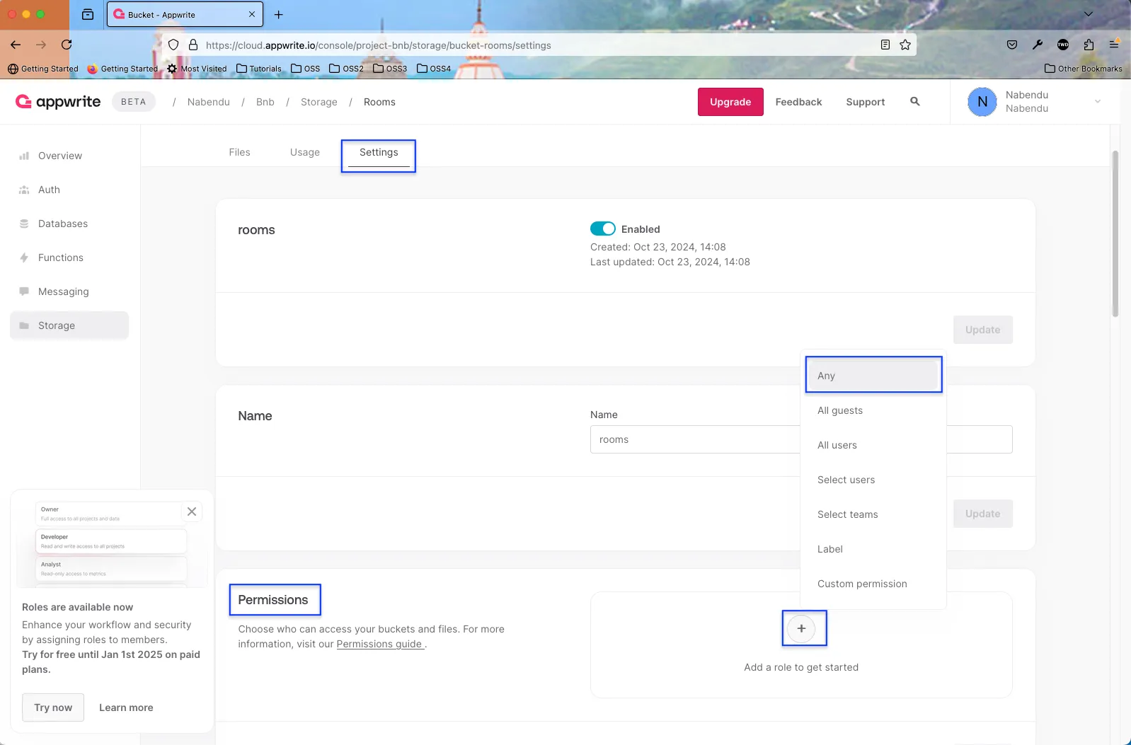Close the Roles promo card
Image resolution: width=1131 pixels, height=745 pixels.
point(192,512)
